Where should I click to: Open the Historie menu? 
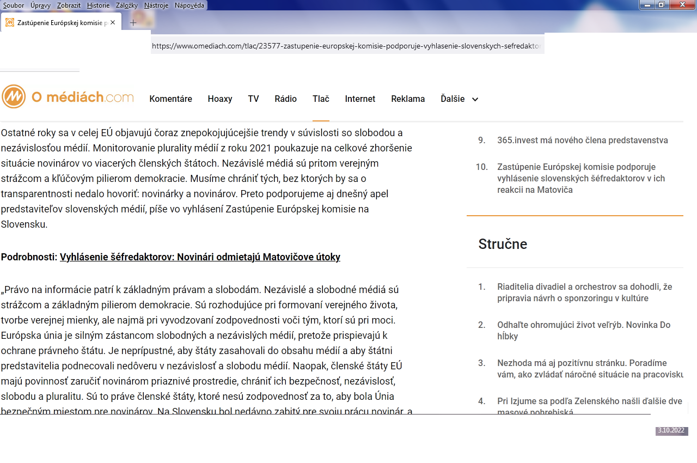(98, 5)
